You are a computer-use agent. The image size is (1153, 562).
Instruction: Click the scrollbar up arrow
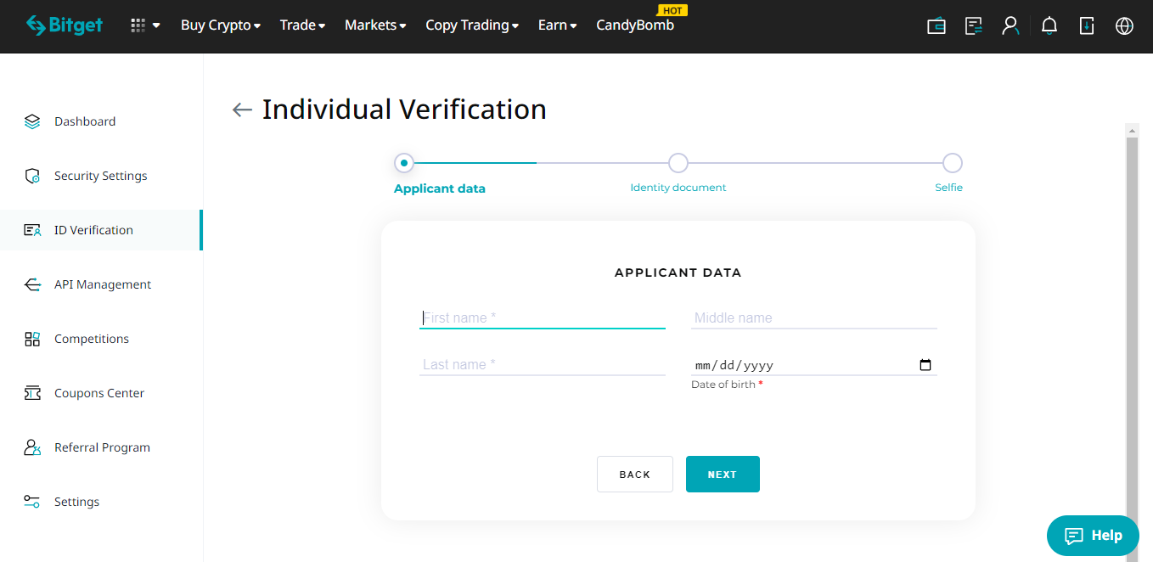pyautogui.click(x=1132, y=130)
